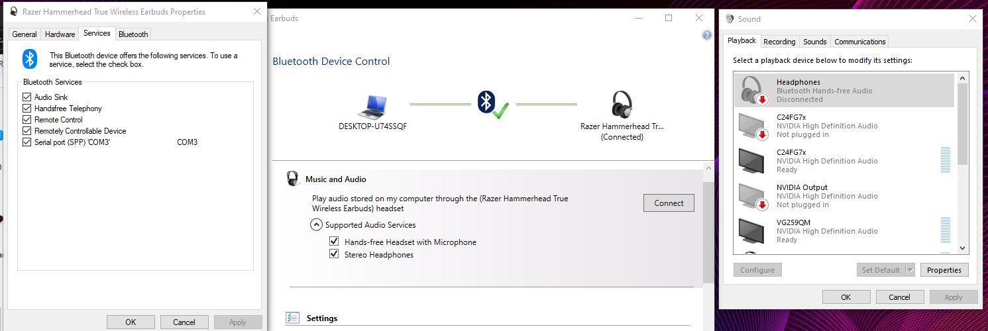Click the 'Disconnected' status under Headphones

point(800,99)
